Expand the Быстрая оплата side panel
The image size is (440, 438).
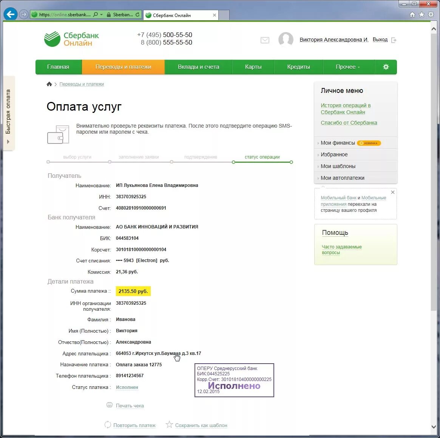[8, 113]
